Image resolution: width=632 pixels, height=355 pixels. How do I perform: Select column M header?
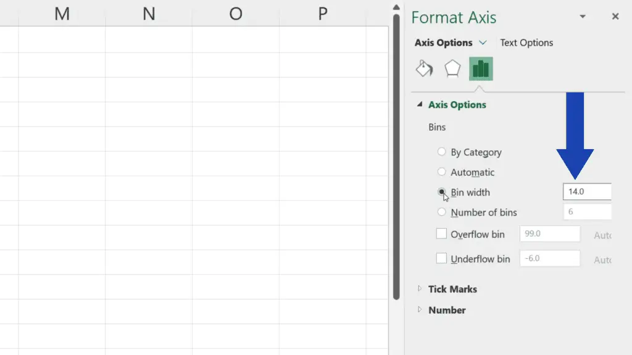(62, 14)
